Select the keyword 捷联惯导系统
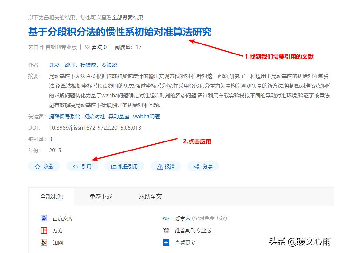Viewport: 338px width, 253px height. tap(64, 116)
